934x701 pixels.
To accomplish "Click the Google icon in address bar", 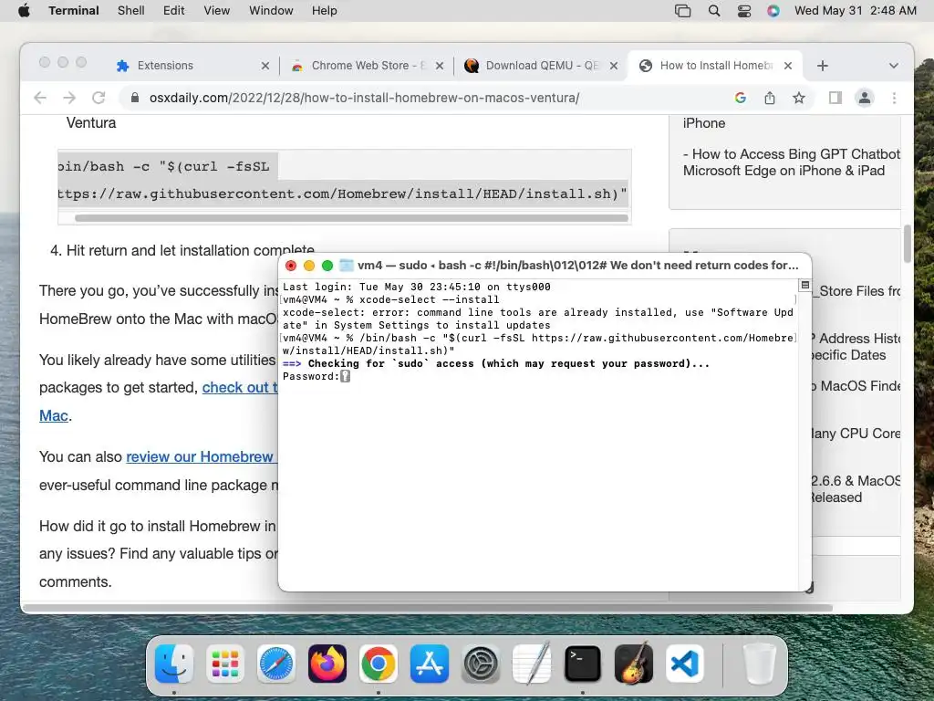I will point(741,98).
